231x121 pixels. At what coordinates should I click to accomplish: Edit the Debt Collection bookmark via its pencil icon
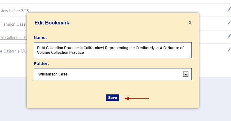(x=229, y=36)
